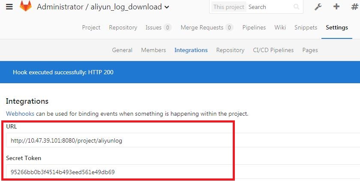
Task: Open the Administrator / aliyun_log_download project title
Action: point(99,7)
